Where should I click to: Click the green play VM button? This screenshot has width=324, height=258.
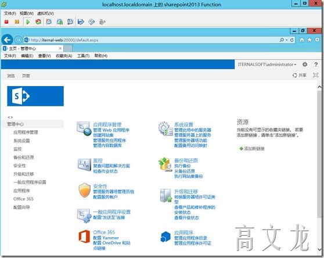(28, 21)
